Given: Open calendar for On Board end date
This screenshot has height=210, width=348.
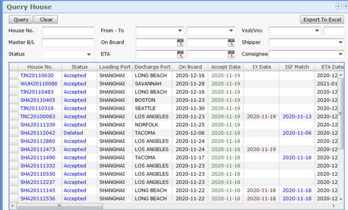Looking at the screenshot, I should click(231, 43).
